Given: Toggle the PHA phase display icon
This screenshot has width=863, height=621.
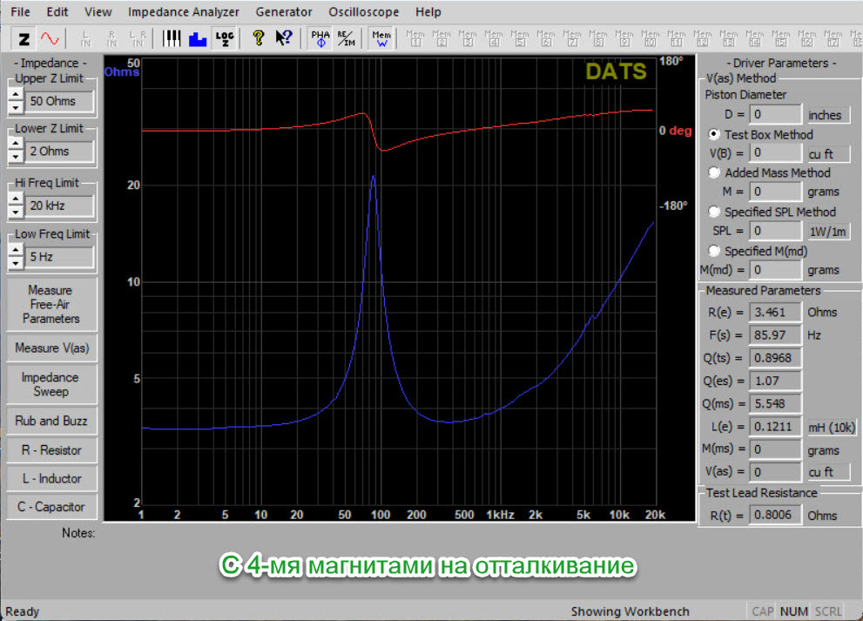Looking at the screenshot, I should [320, 38].
